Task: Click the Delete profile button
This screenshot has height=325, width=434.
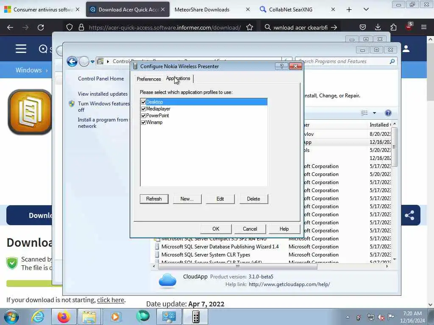Action: coord(253,199)
